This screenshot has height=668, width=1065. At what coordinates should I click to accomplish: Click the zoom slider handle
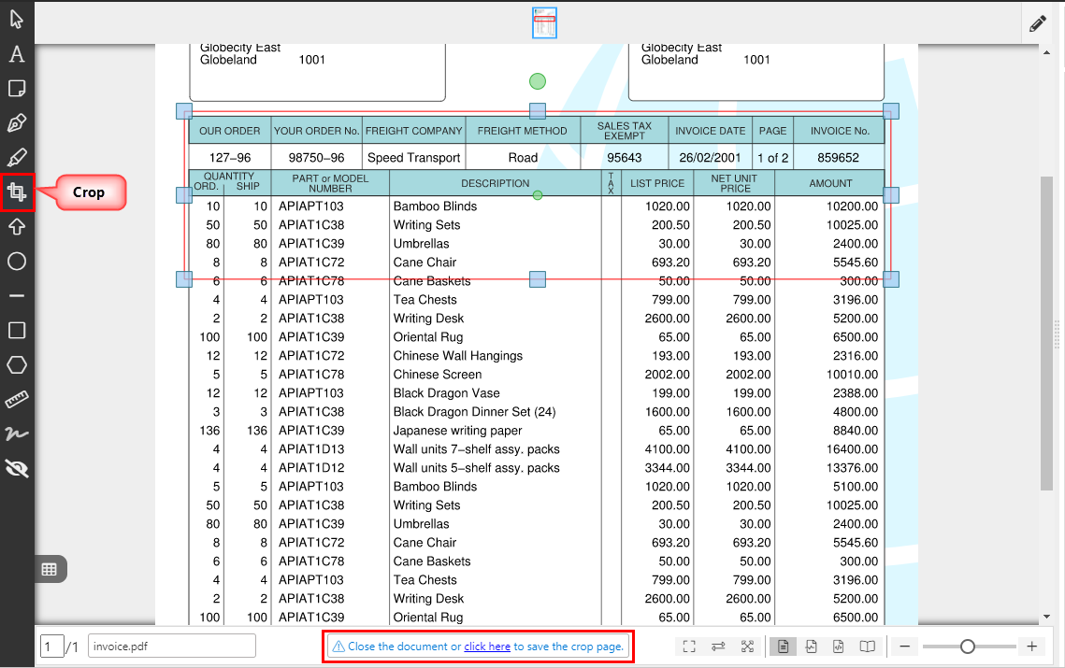click(968, 647)
